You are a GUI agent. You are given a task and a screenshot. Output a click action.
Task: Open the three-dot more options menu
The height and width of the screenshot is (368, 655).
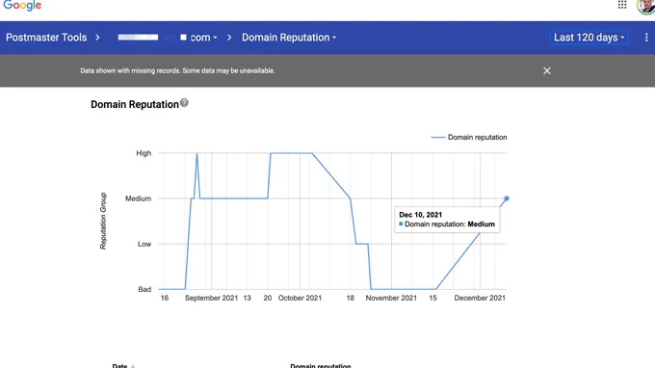tap(645, 38)
